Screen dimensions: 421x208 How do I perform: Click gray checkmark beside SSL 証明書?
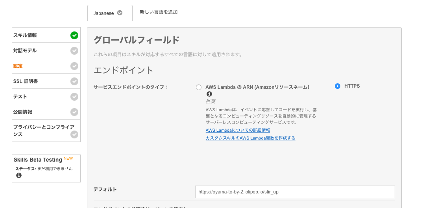click(x=74, y=81)
